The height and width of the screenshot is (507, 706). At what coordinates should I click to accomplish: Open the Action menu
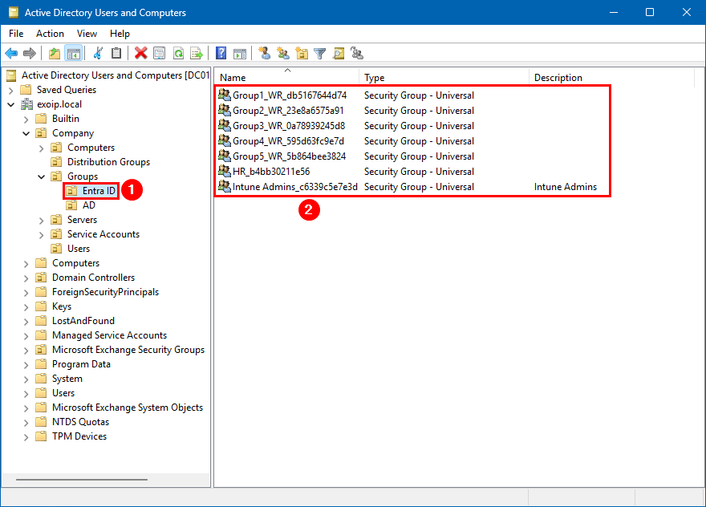50,34
